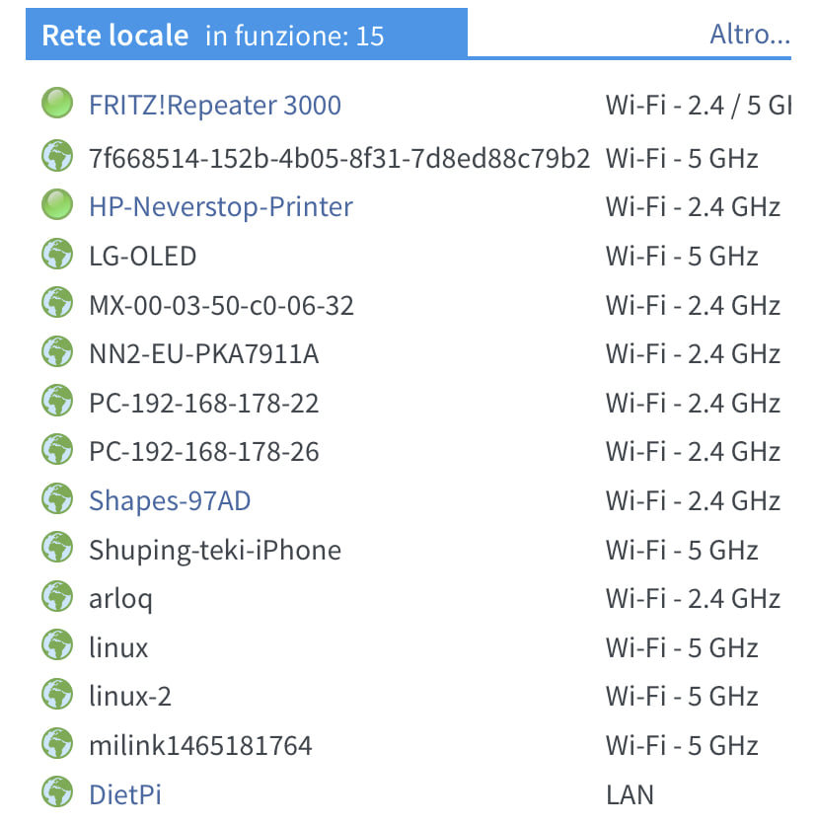
Task: Select the PC-192-168-178-26 entry
Action: pyautogui.click(x=204, y=451)
